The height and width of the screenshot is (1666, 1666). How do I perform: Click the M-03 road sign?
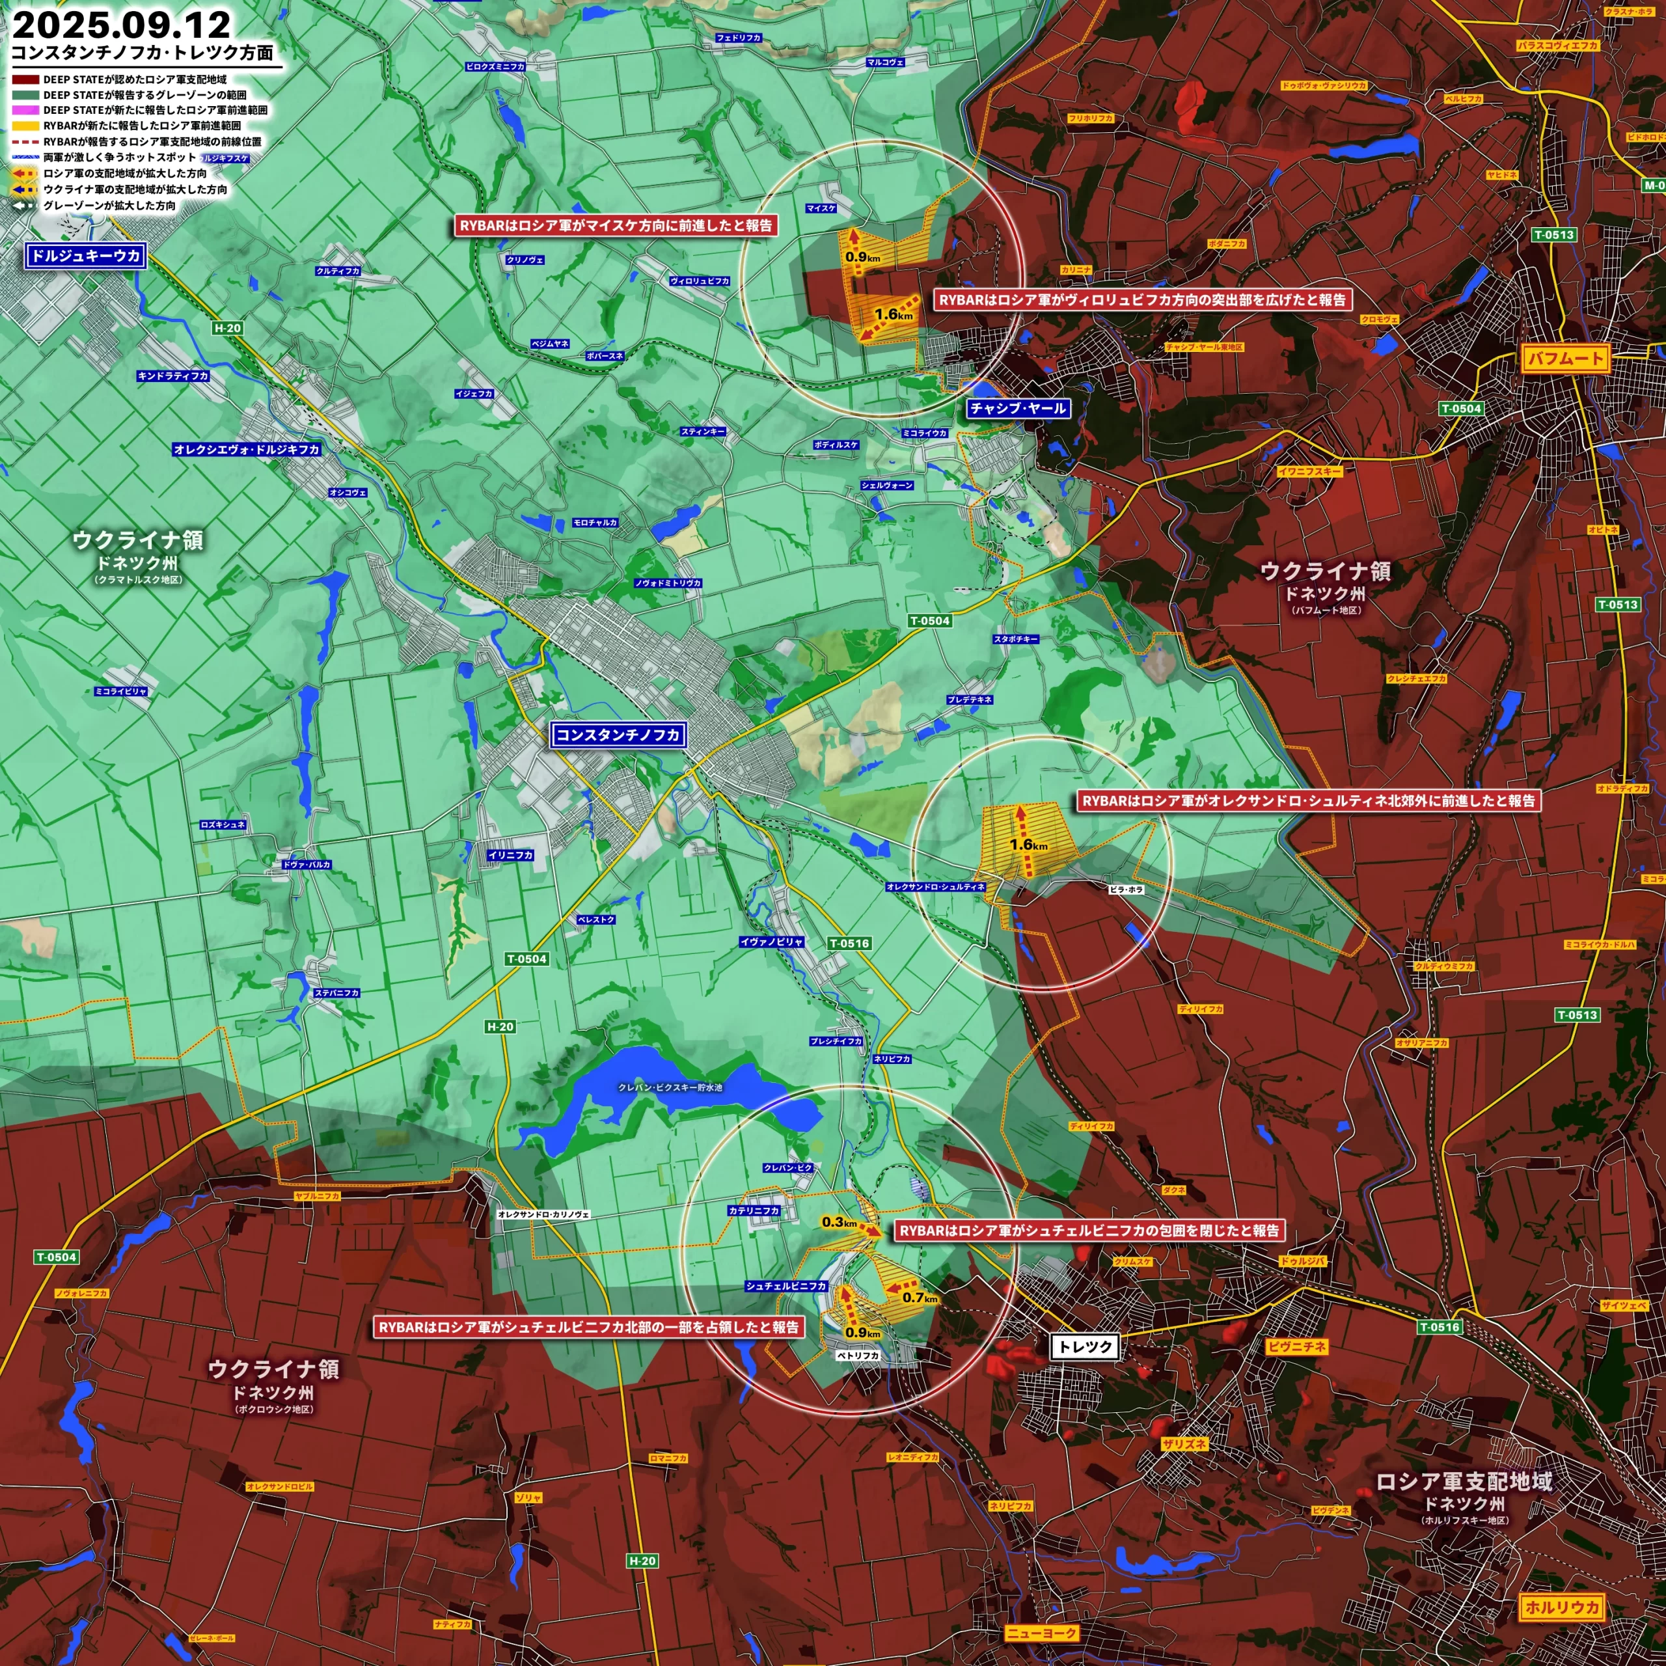coord(1653,185)
